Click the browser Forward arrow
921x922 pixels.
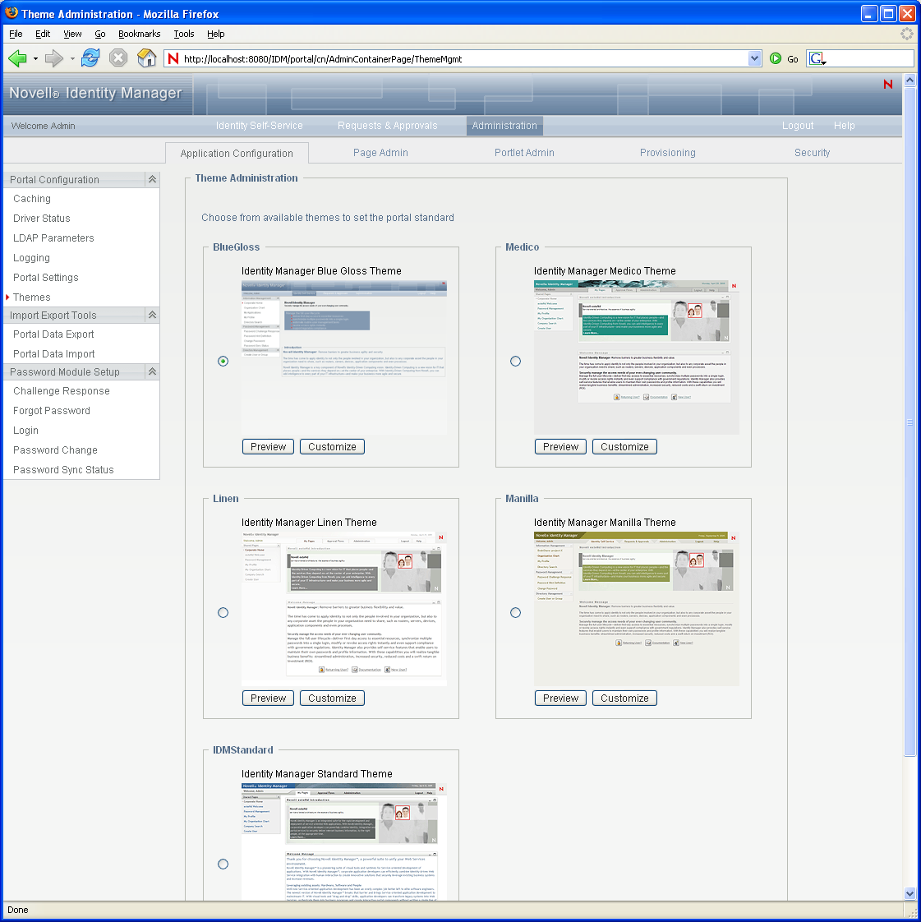coord(53,58)
